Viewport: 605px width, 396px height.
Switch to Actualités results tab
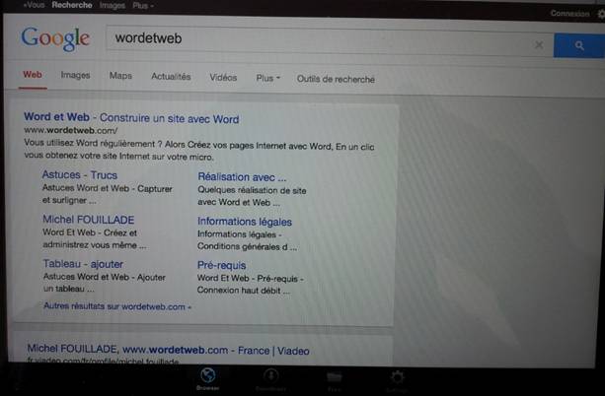pos(171,76)
